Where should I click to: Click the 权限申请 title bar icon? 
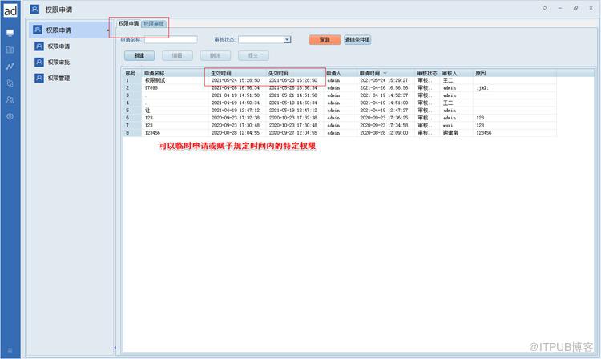click(x=34, y=9)
